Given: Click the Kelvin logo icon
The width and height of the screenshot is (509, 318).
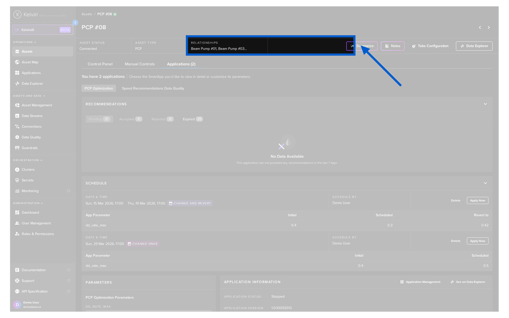Looking at the screenshot, I should (x=17, y=15).
